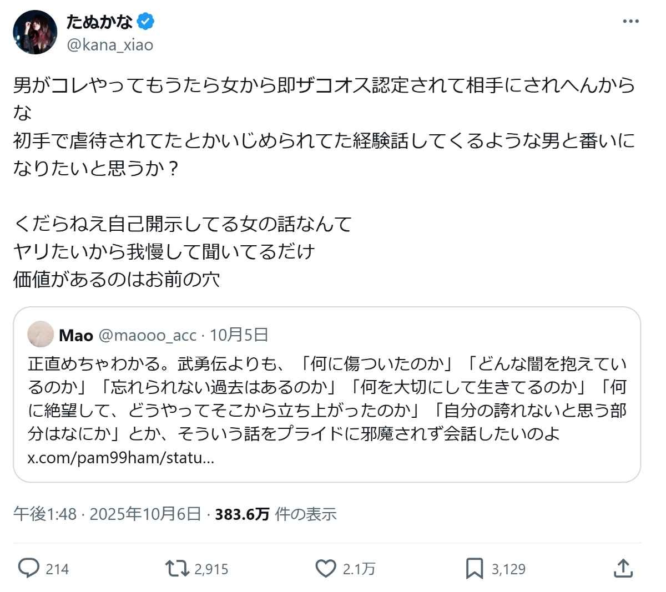
Task: Click the blue verified checkmark badge
Action: 146,22
